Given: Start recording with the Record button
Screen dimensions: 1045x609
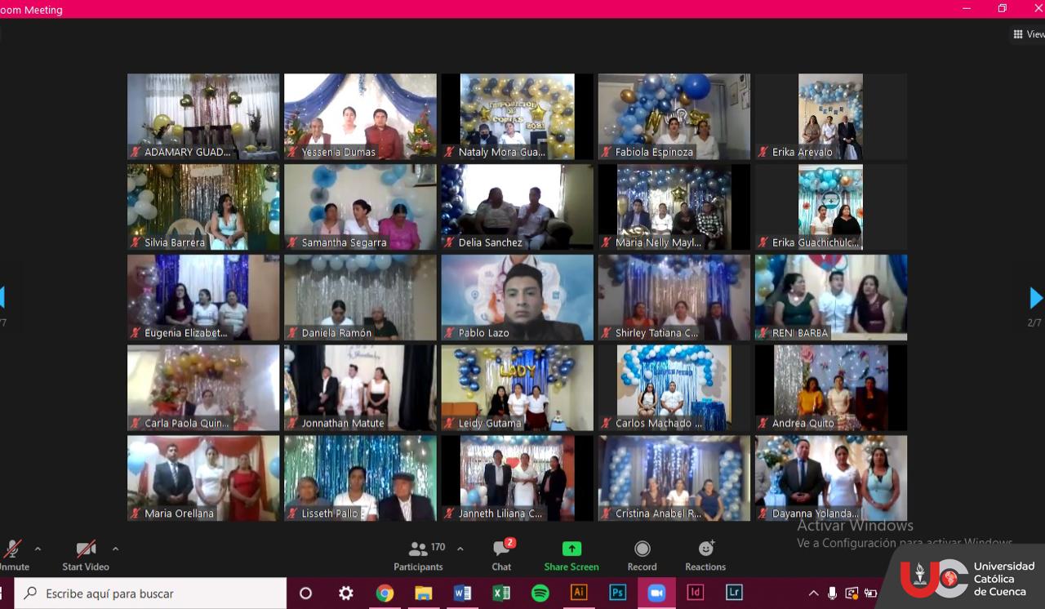Looking at the screenshot, I should (642, 555).
